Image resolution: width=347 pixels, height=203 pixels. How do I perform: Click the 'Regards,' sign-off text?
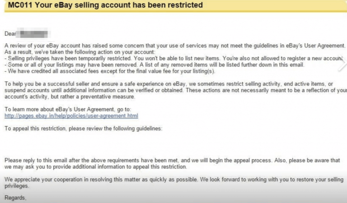[15, 198]
